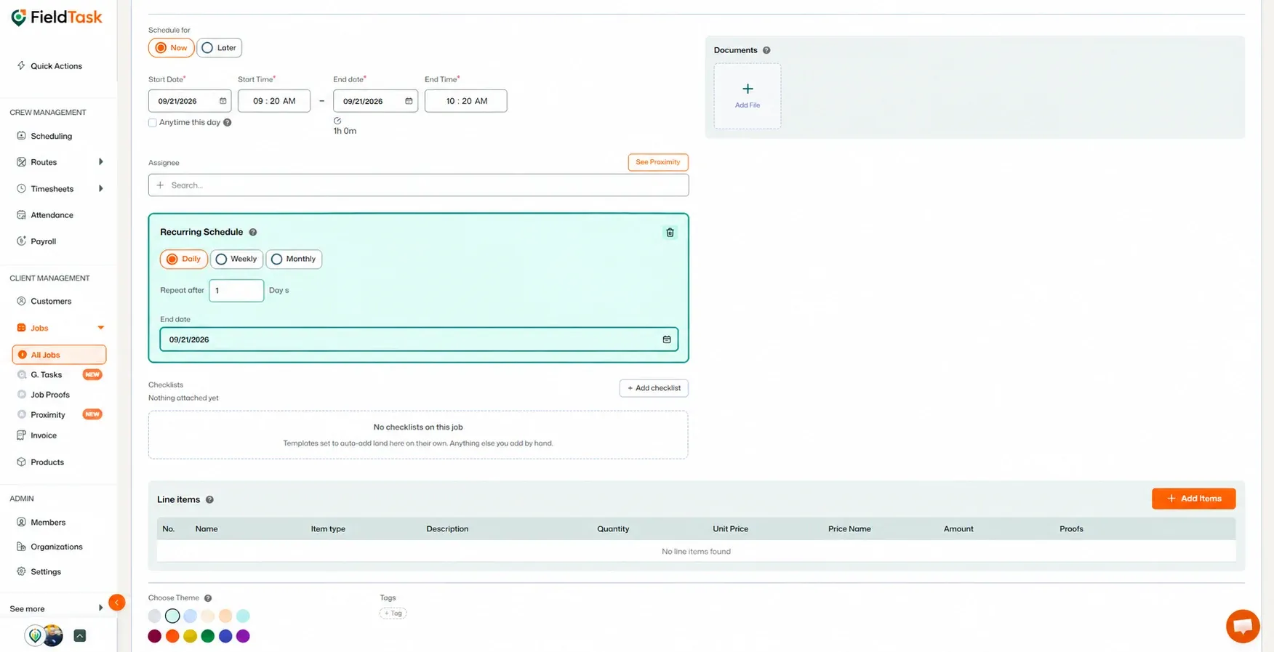Open the Start Date calendar picker icon
This screenshot has width=1274, height=652.
click(223, 101)
